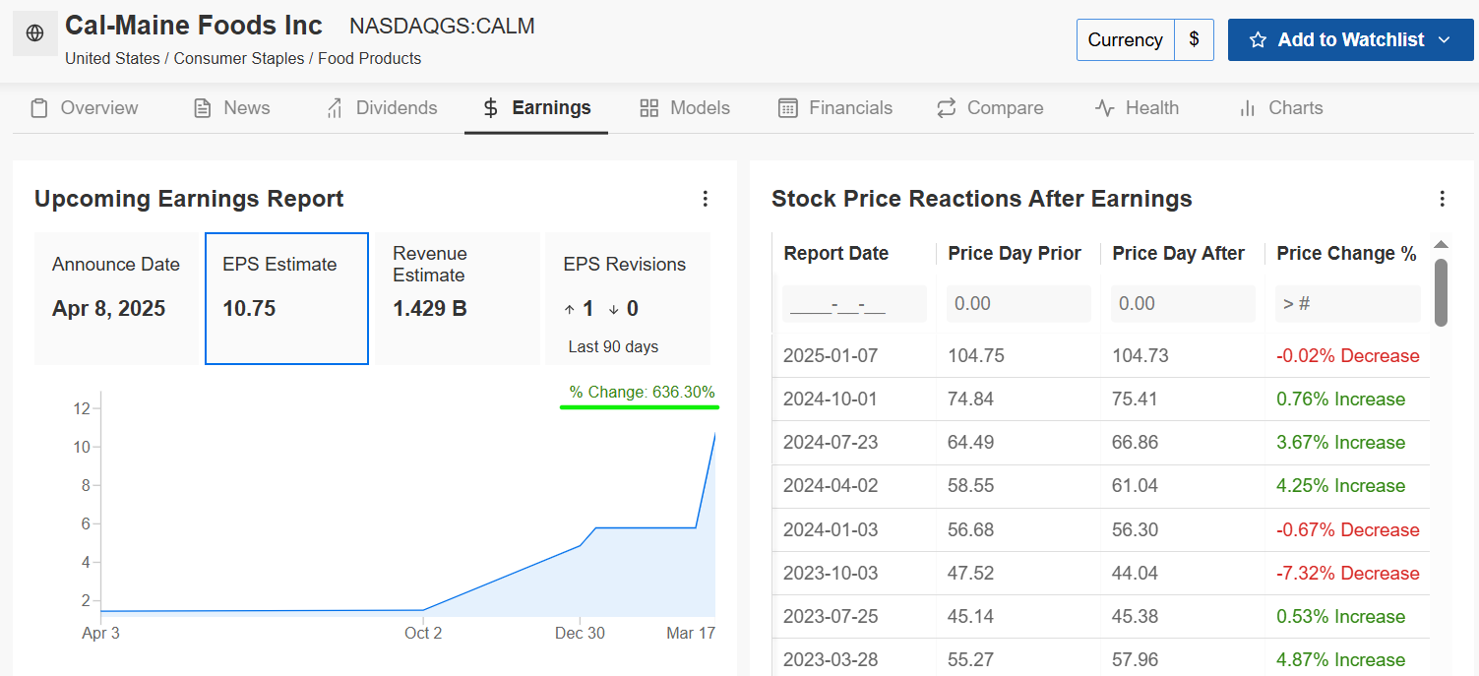Click the Health pulse icon

click(x=1104, y=108)
